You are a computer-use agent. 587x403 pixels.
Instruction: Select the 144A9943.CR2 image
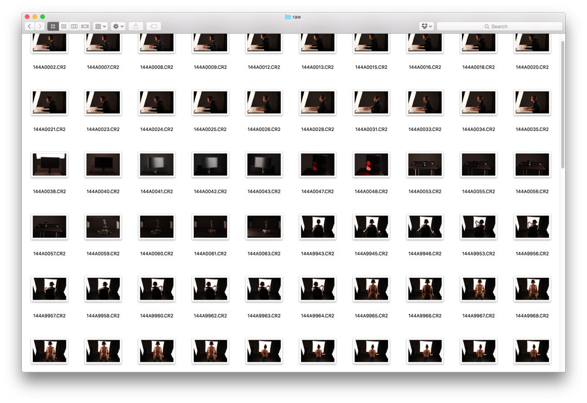point(318,227)
